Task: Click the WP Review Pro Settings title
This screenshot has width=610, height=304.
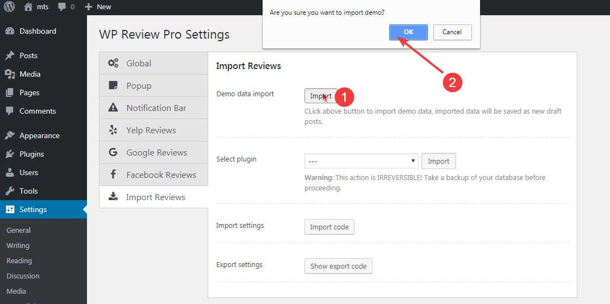Action: pyautogui.click(x=164, y=35)
